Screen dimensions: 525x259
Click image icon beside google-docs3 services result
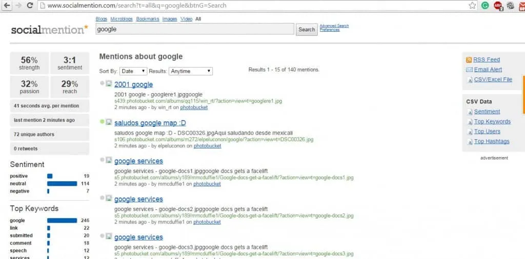[109, 236]
